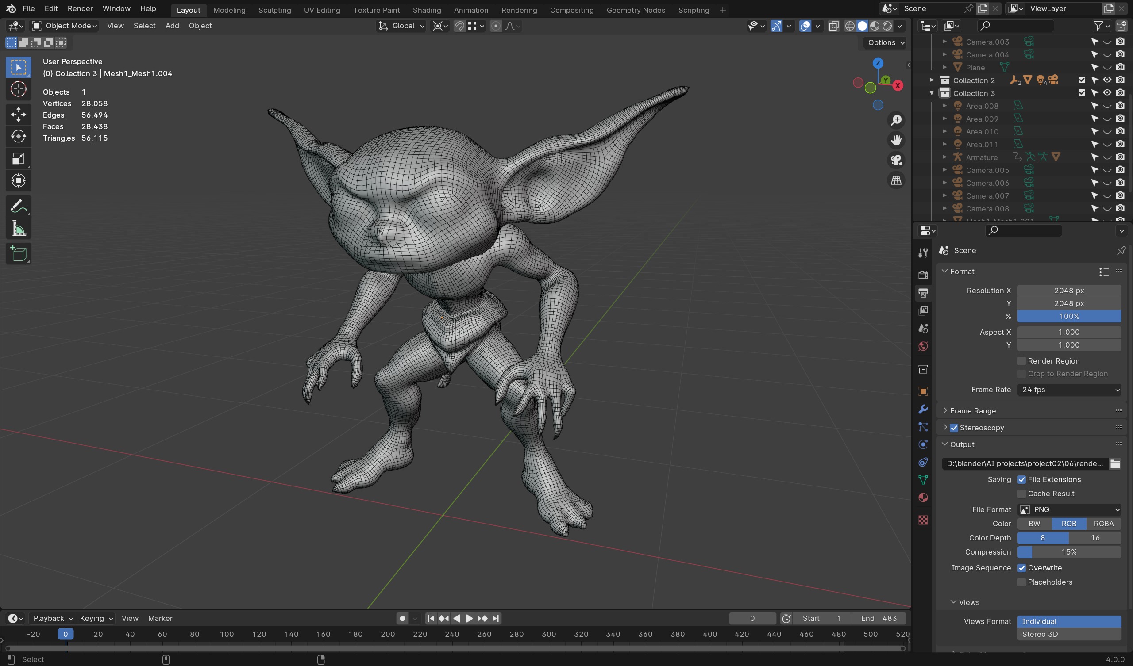The height and width of the screenshot is (666, 1133).
Task: Uncheck File Extensions
Action: 1021,479
